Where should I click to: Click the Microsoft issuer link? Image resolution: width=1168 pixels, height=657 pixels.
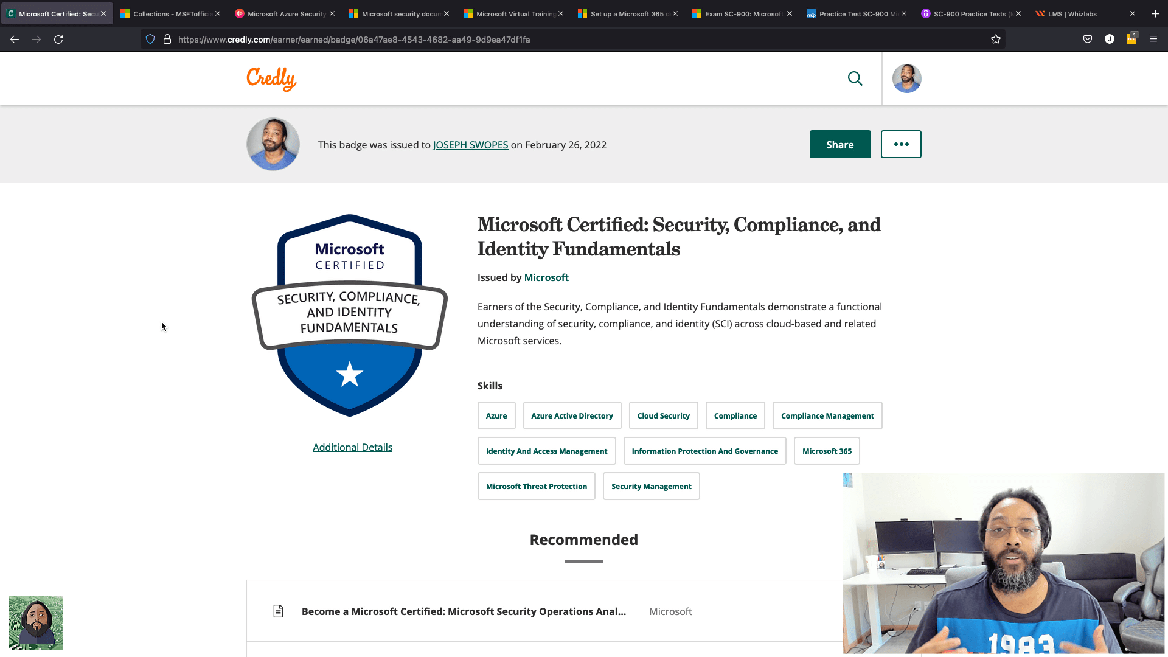(x=546, y=277)
